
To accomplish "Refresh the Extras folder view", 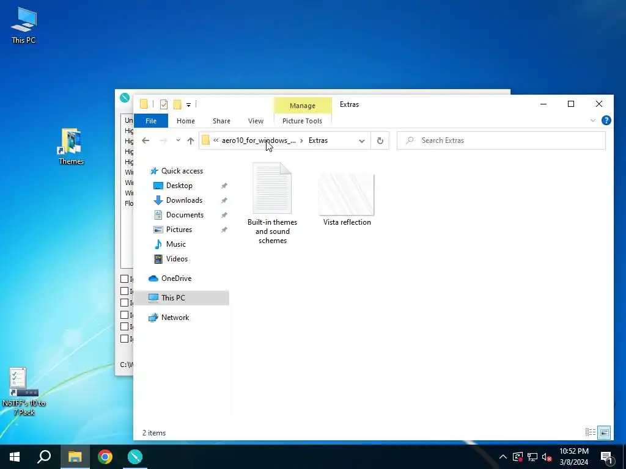I will coord(380,141).
